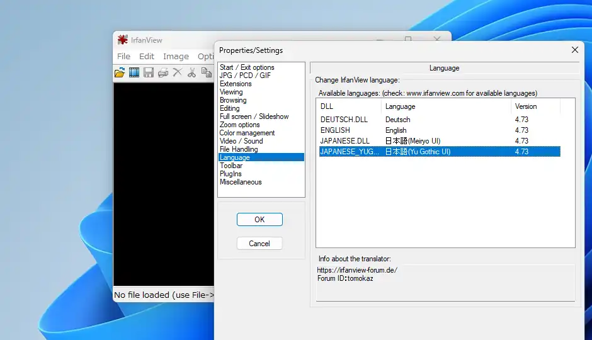
Task: Select the PlugIns settings category
Action: [231, 174]
